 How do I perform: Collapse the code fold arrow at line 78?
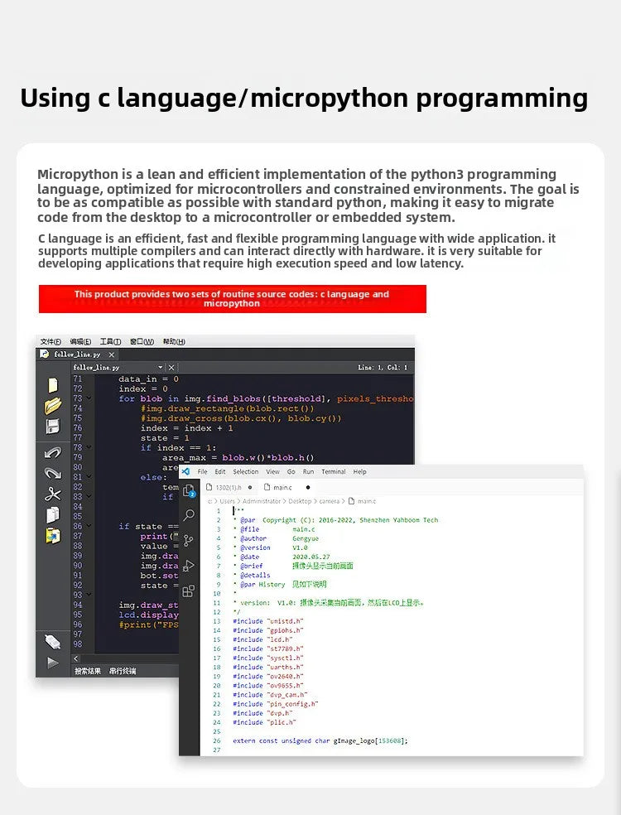click(x=89, y=447)
